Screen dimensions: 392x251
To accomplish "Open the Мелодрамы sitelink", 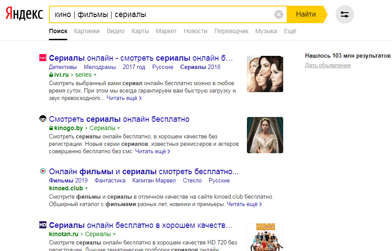I will (x=100, y=67).
